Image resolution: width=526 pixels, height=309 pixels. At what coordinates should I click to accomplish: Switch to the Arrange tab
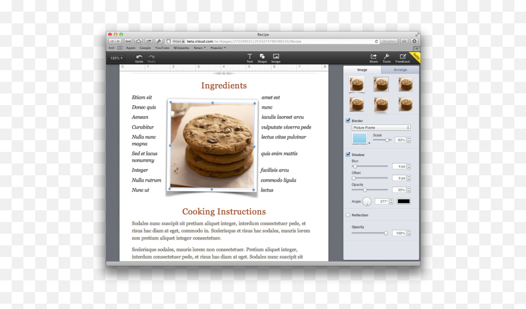click(x=400, y=70)
